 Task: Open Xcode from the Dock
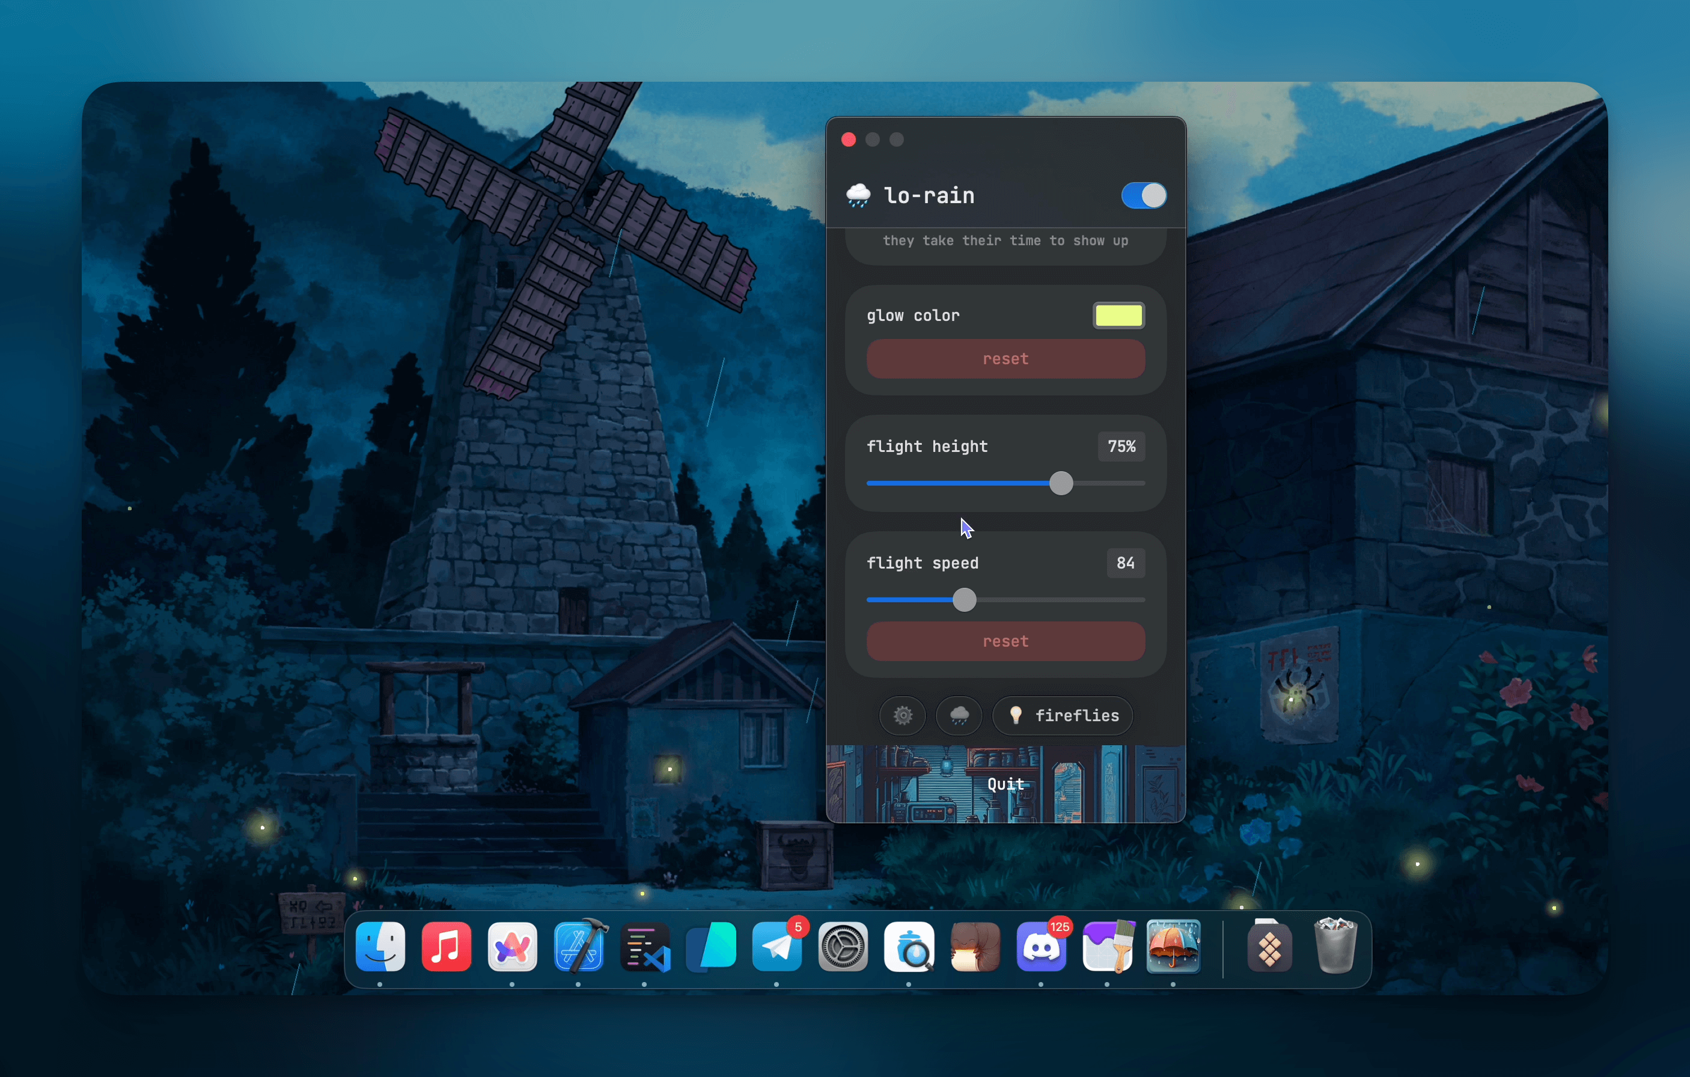pos(580,947)
